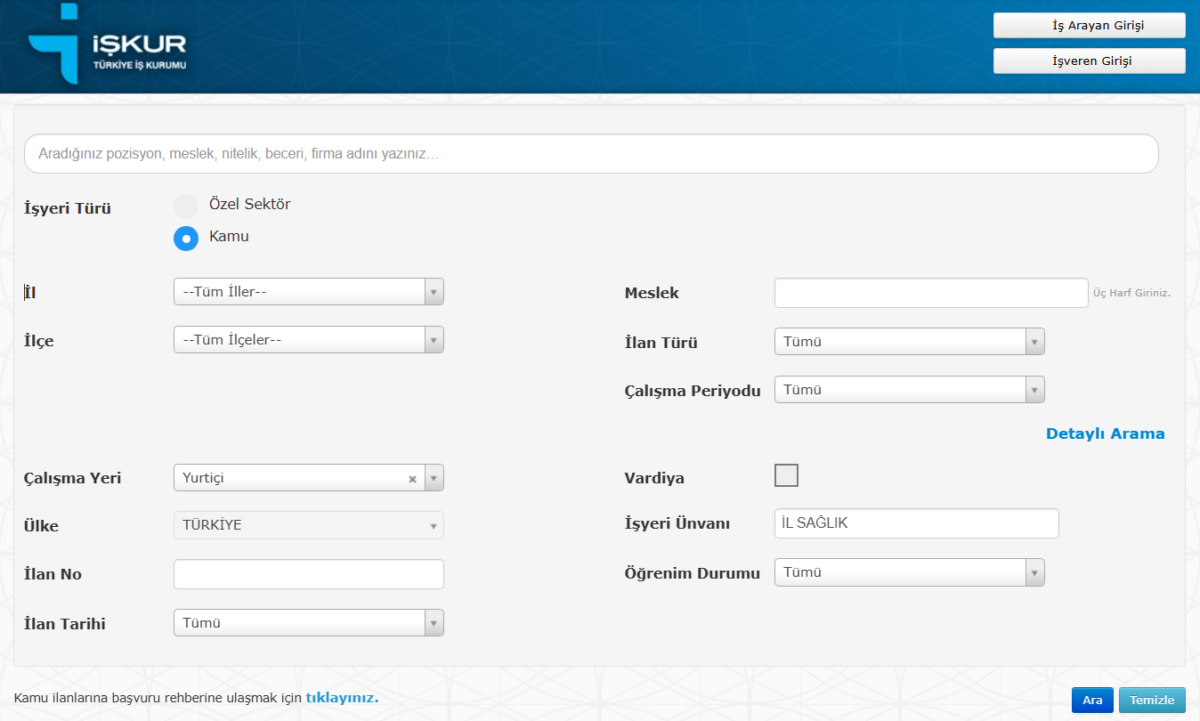Select the Özel Sektör radio button

186,206
